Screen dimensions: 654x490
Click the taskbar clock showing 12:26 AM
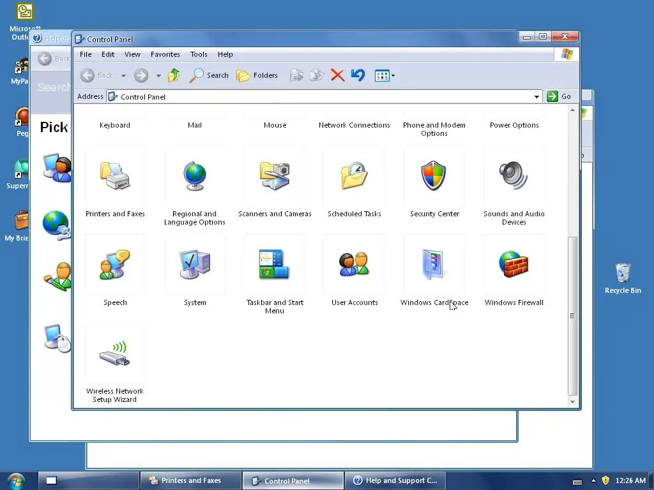(x=630, y=480)
